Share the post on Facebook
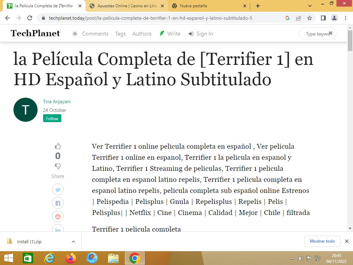The width and height of the screenshot is (353, 265). coord(58,203)
